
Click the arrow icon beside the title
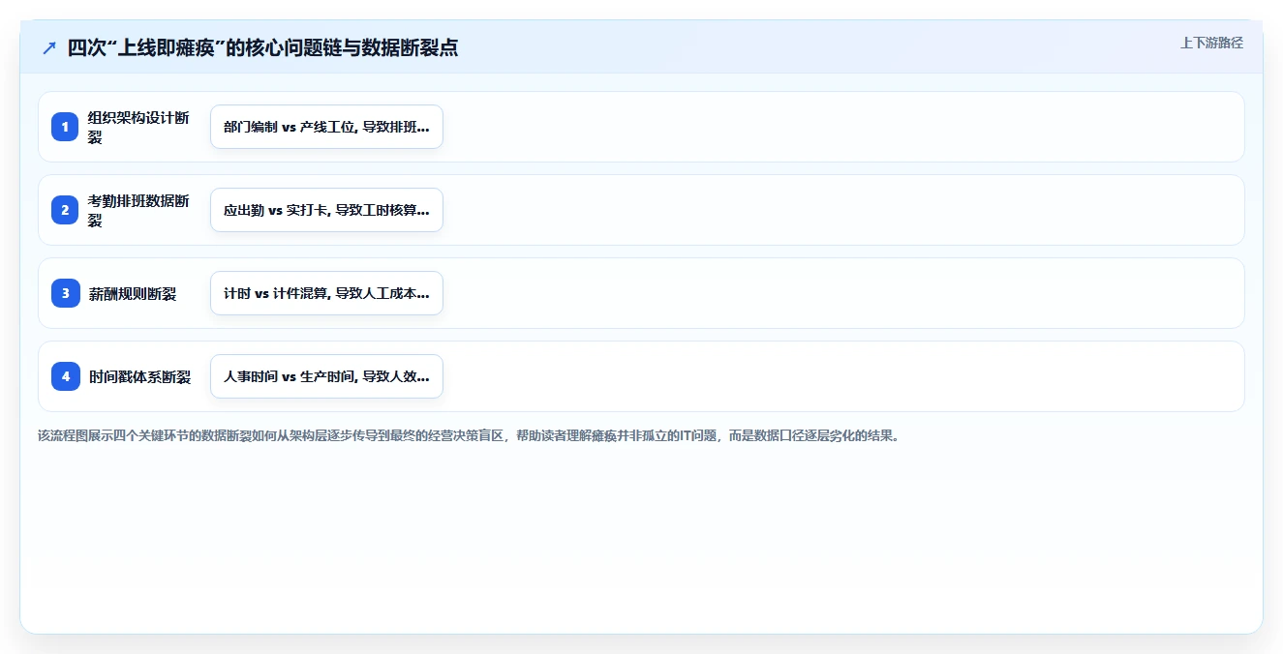tap(49, 47)
